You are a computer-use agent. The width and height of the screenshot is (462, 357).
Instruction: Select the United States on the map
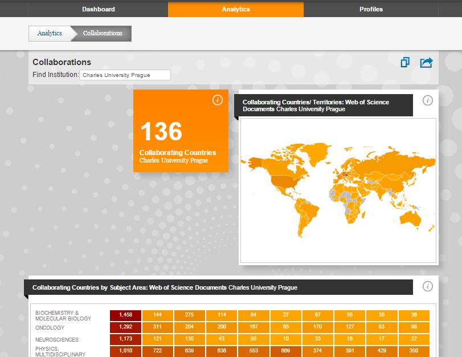pyautogui.click(x=285, y=181)
